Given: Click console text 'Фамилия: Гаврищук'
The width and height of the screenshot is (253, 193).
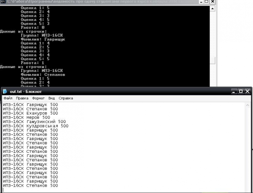Looking at the screenshot, I should point(43,39).
